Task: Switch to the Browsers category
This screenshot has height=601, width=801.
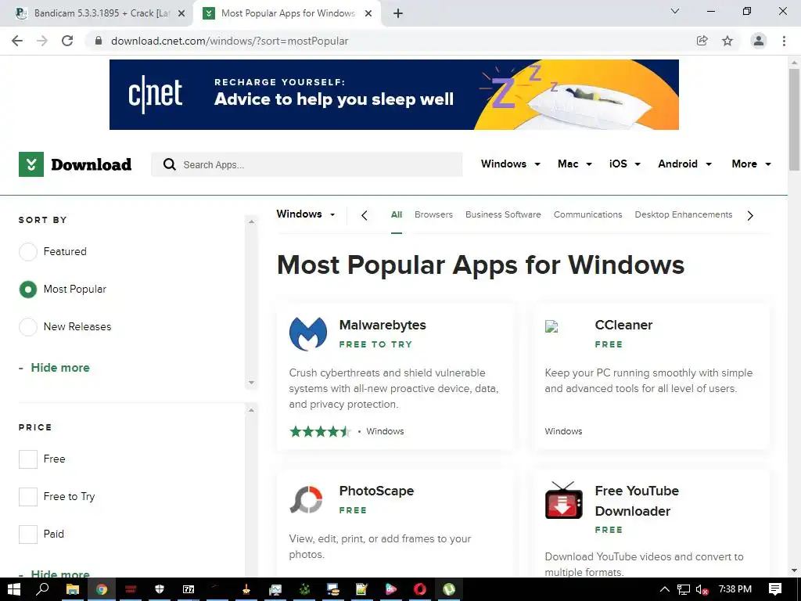Action: (433, 214)
